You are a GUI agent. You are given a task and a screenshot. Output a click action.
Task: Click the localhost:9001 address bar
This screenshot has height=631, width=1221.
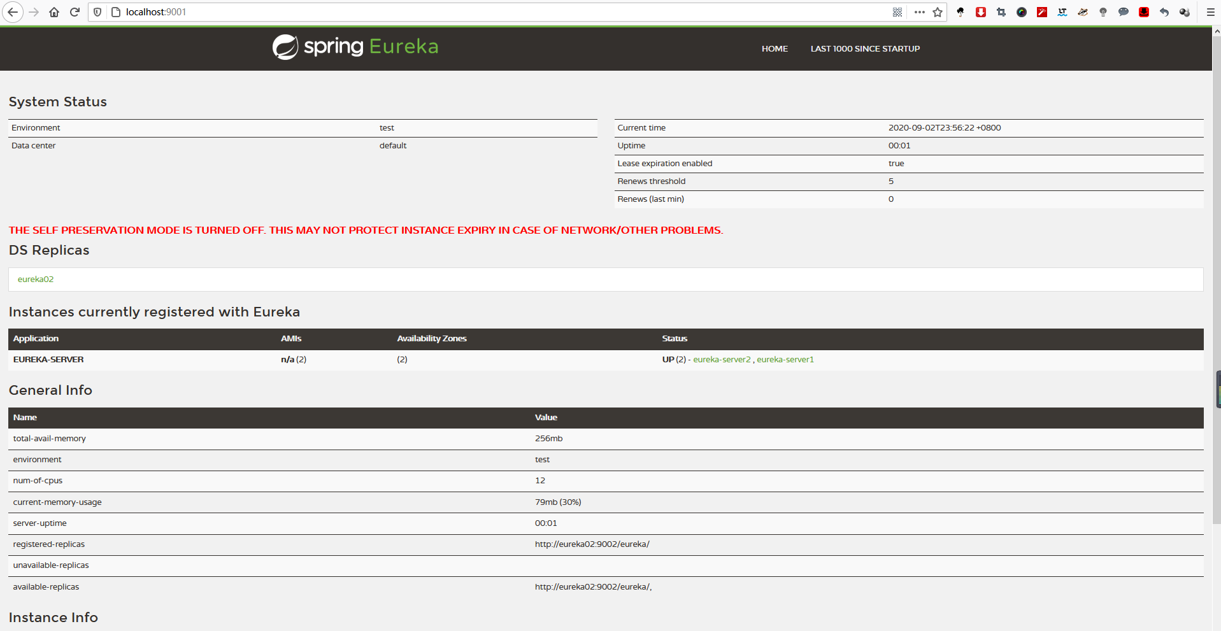(446, 12)
